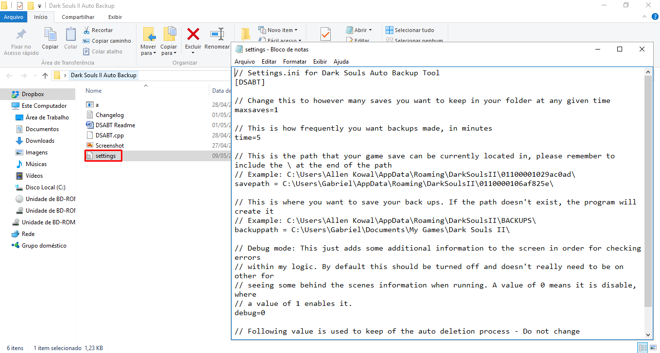The width and height of the screenshot is (660, 353).
Task: Place the cursor on the debug=0 line
Action: 250,313
